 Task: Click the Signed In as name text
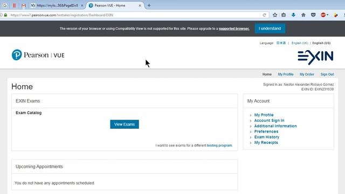point(298,85)
